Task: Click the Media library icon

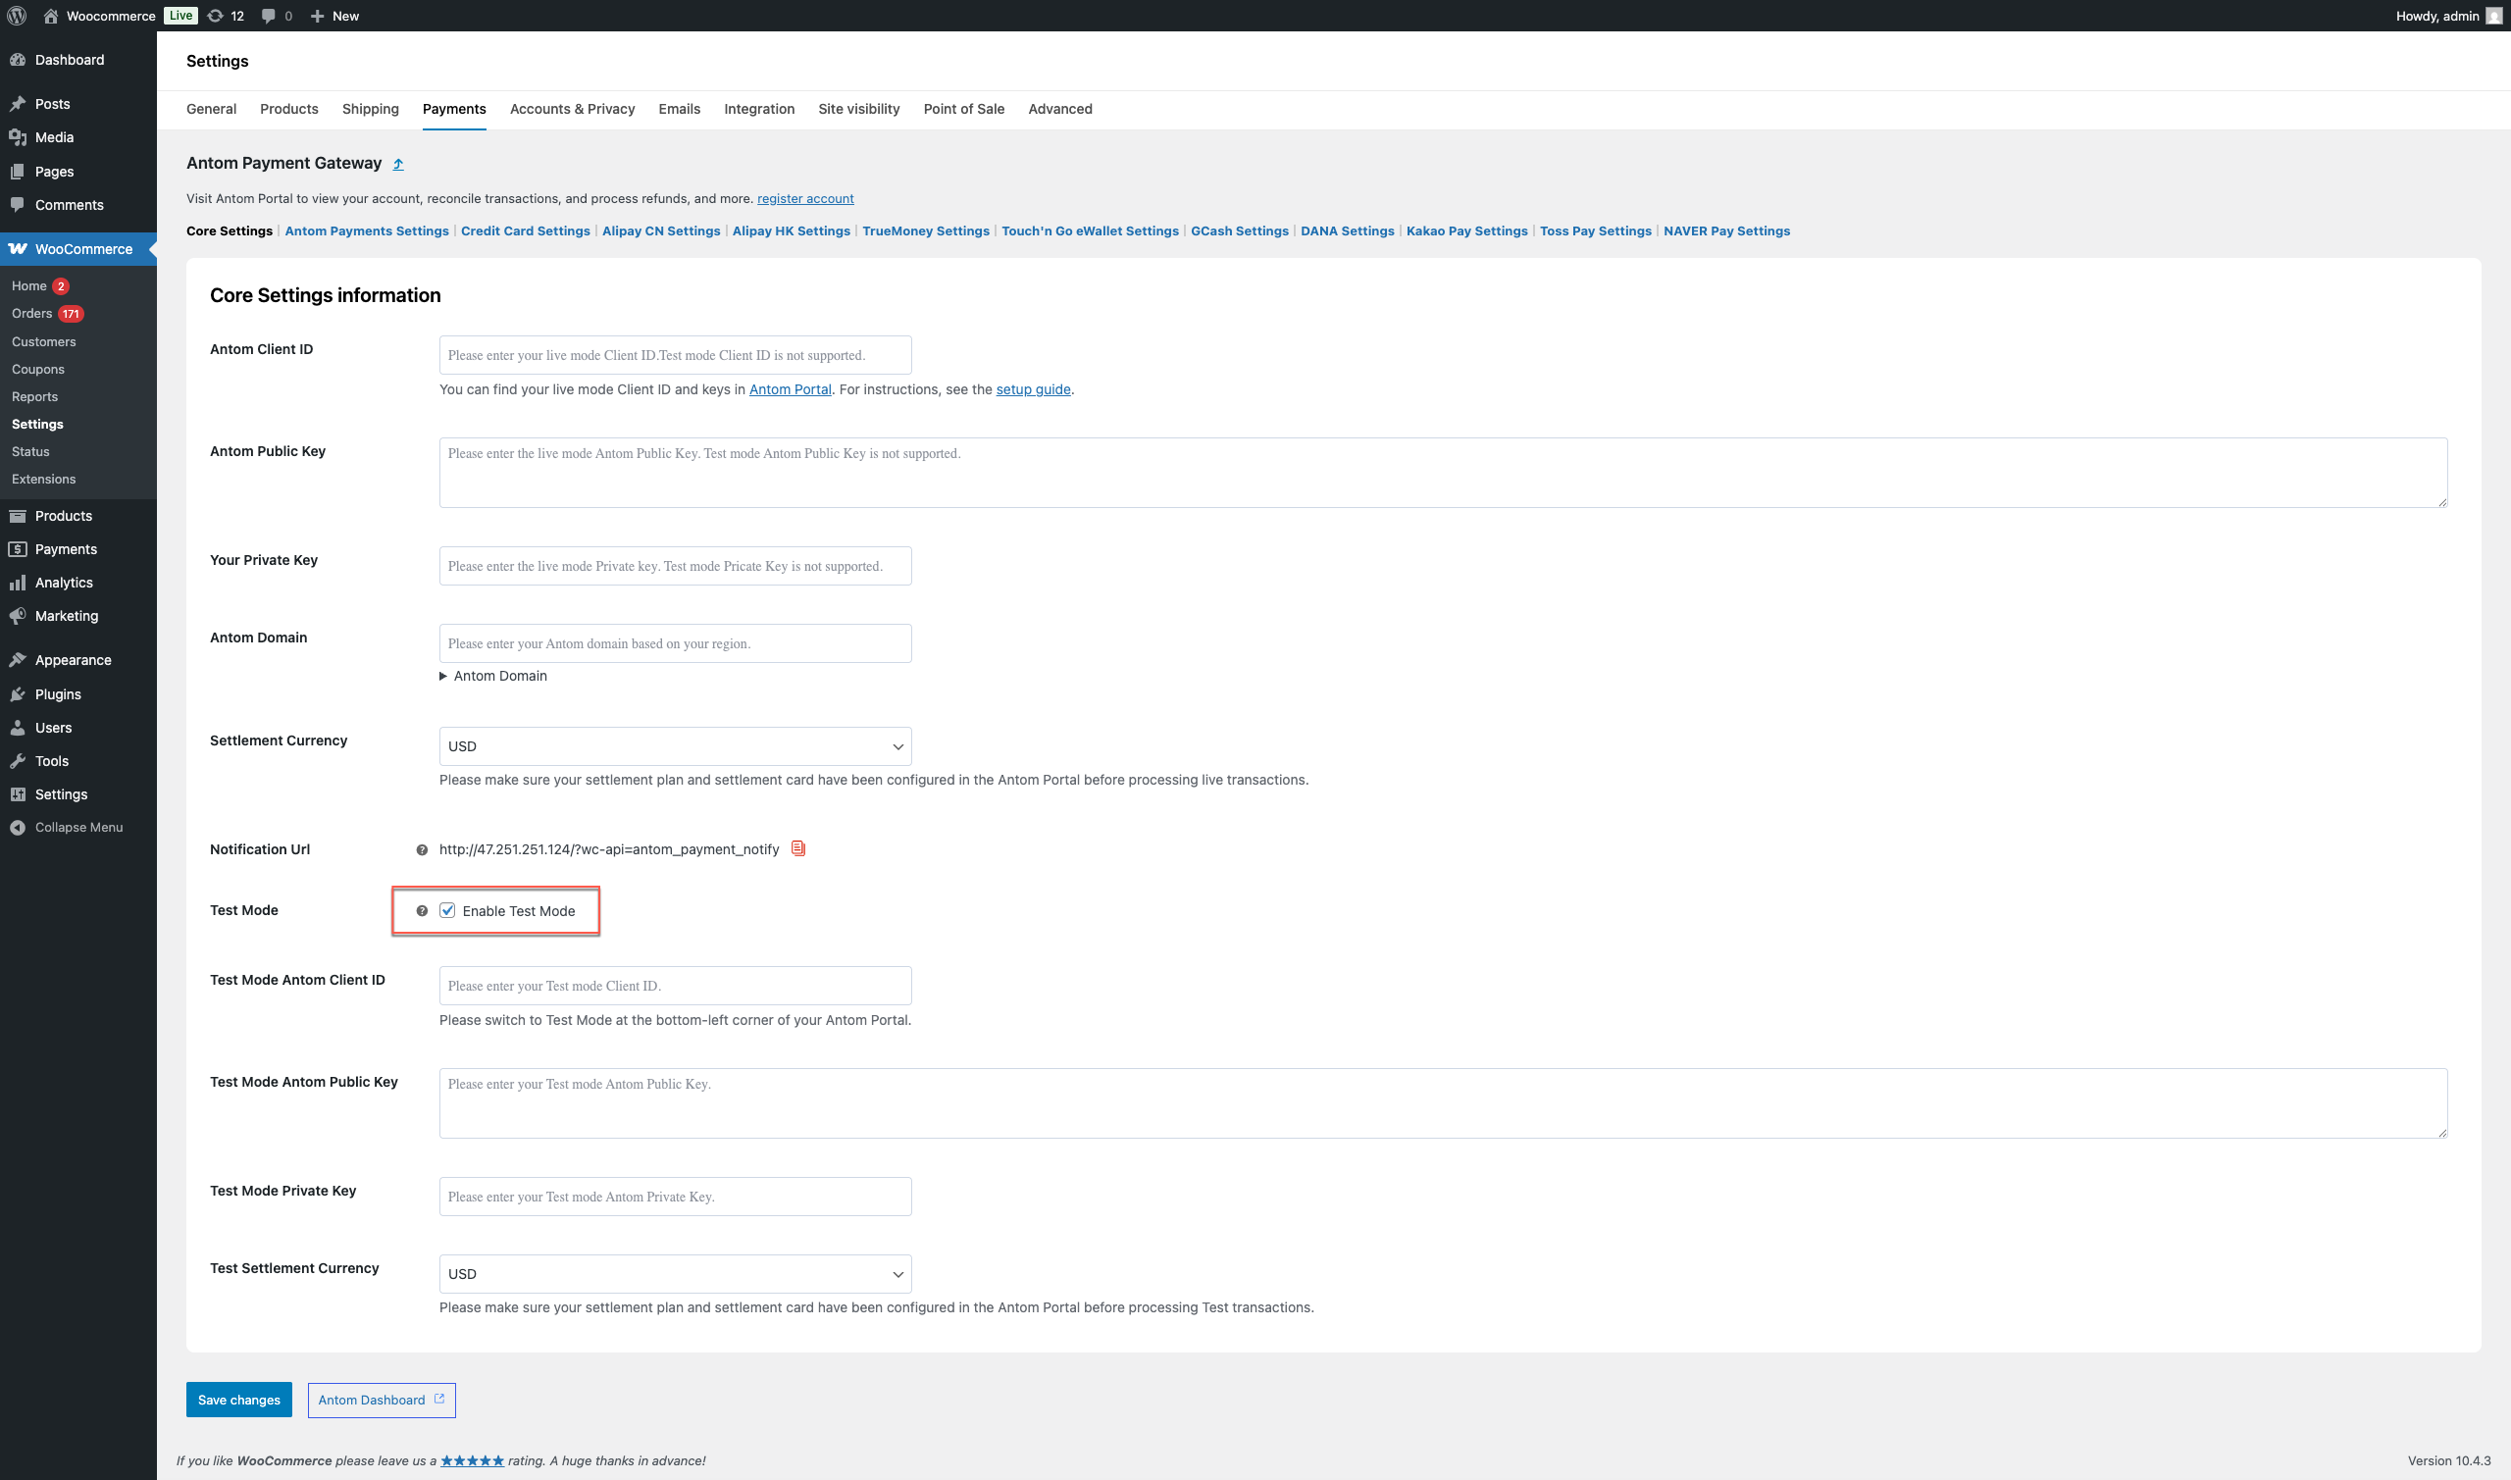Action: [18, 137]
